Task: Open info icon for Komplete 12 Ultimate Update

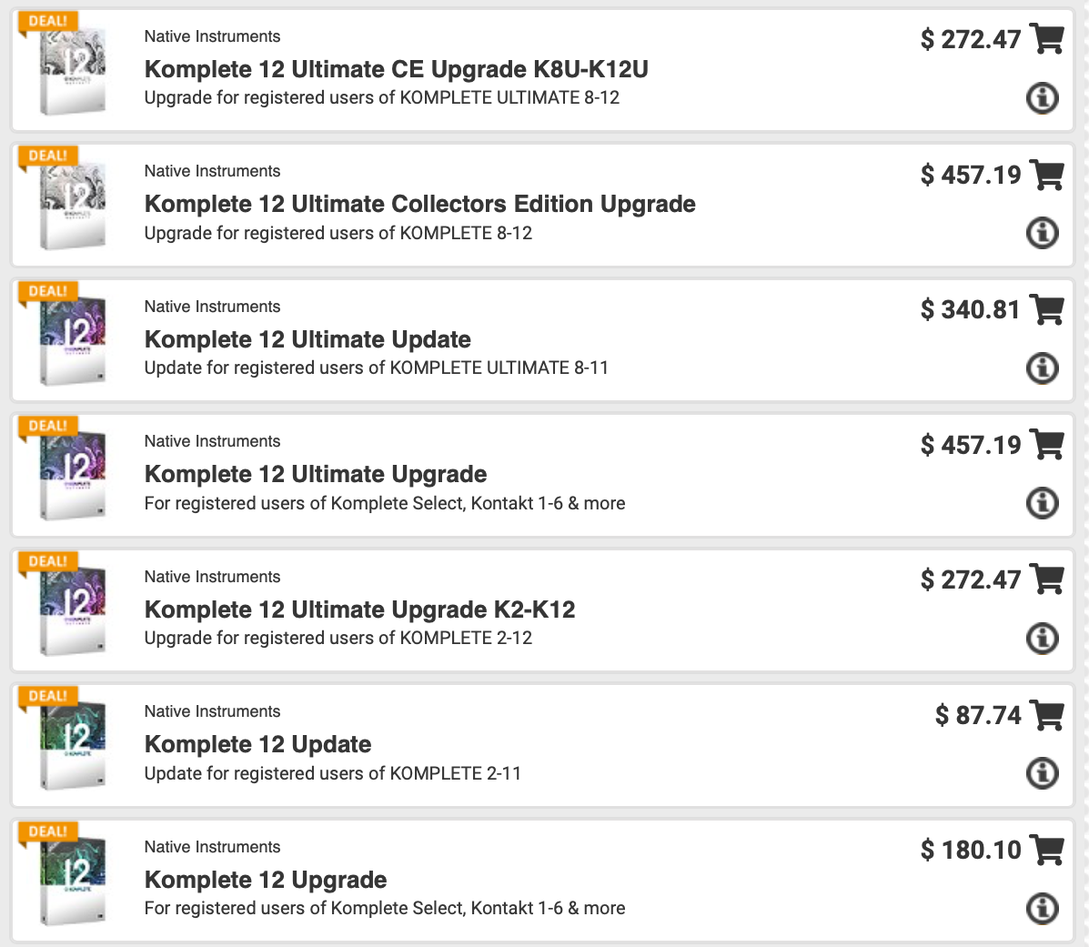Action: 1043,368
